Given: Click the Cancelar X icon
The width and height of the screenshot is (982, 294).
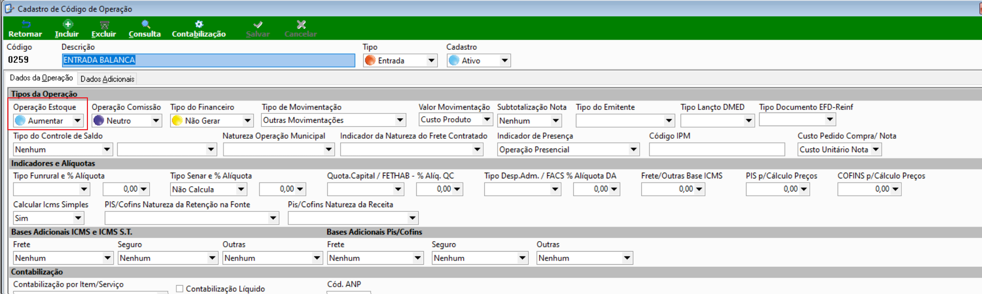Looking at the screenshot, I should 301,25.
